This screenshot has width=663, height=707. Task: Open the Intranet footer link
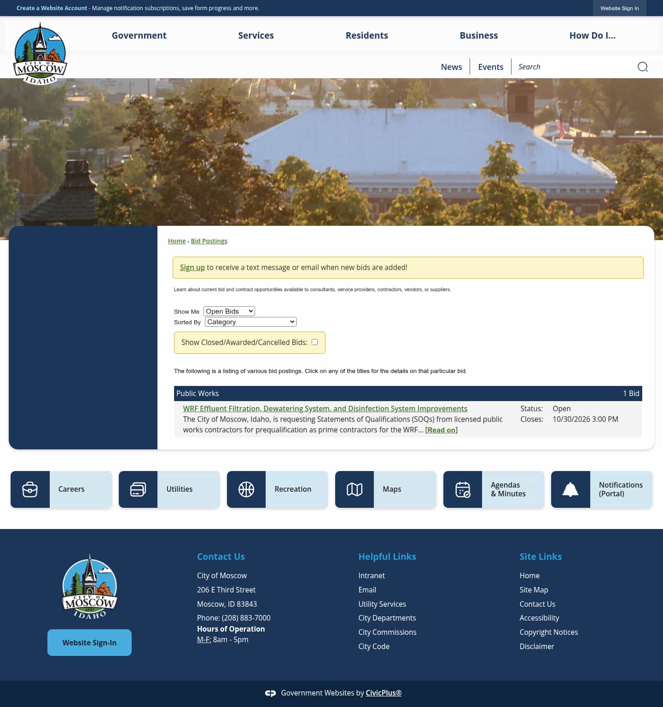(x=372, y=575)
